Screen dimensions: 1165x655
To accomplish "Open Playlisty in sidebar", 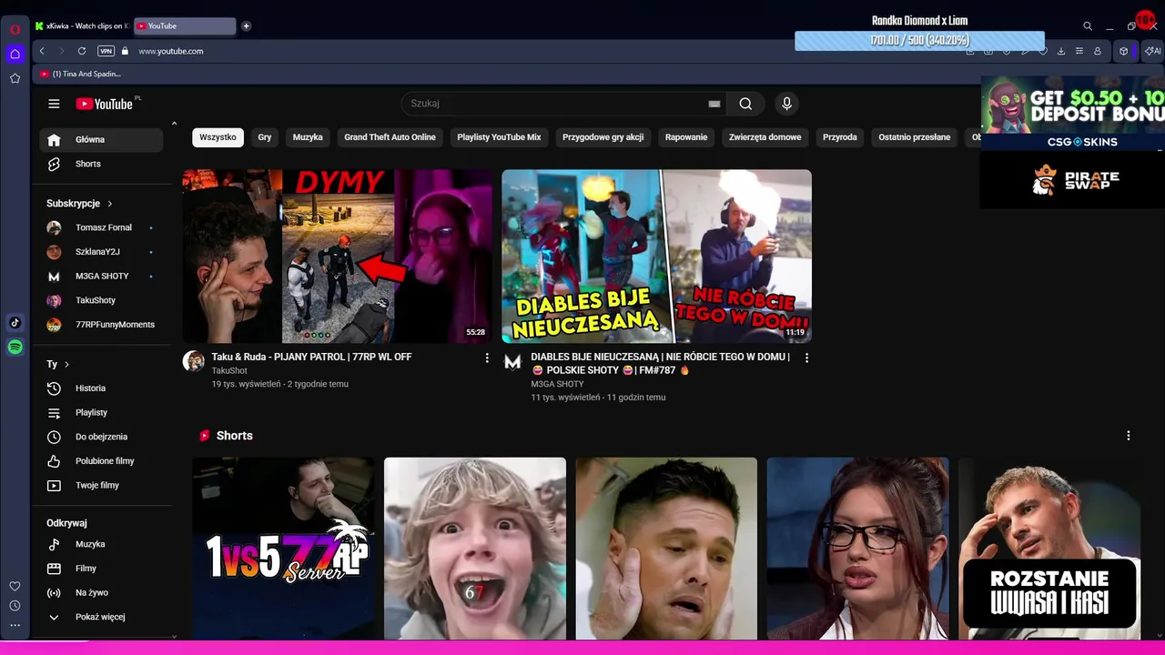I will click(x=101, y=412).
